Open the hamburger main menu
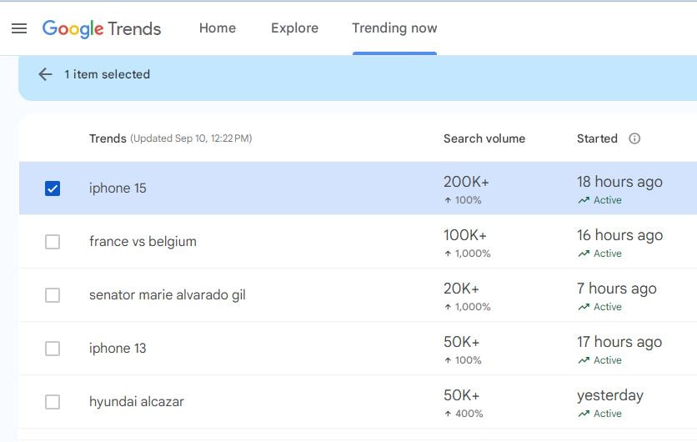This screenshot has height=442, width=697. [x=19, y=28]
